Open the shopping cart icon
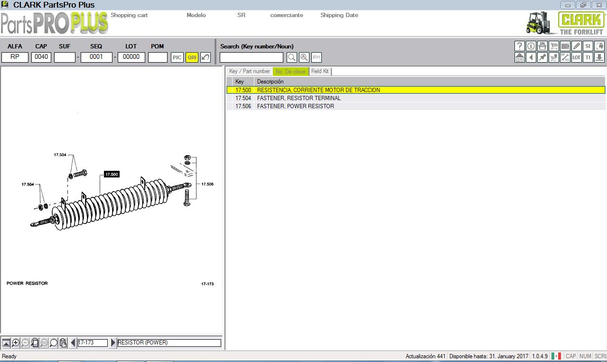 (x=553, y=46)
